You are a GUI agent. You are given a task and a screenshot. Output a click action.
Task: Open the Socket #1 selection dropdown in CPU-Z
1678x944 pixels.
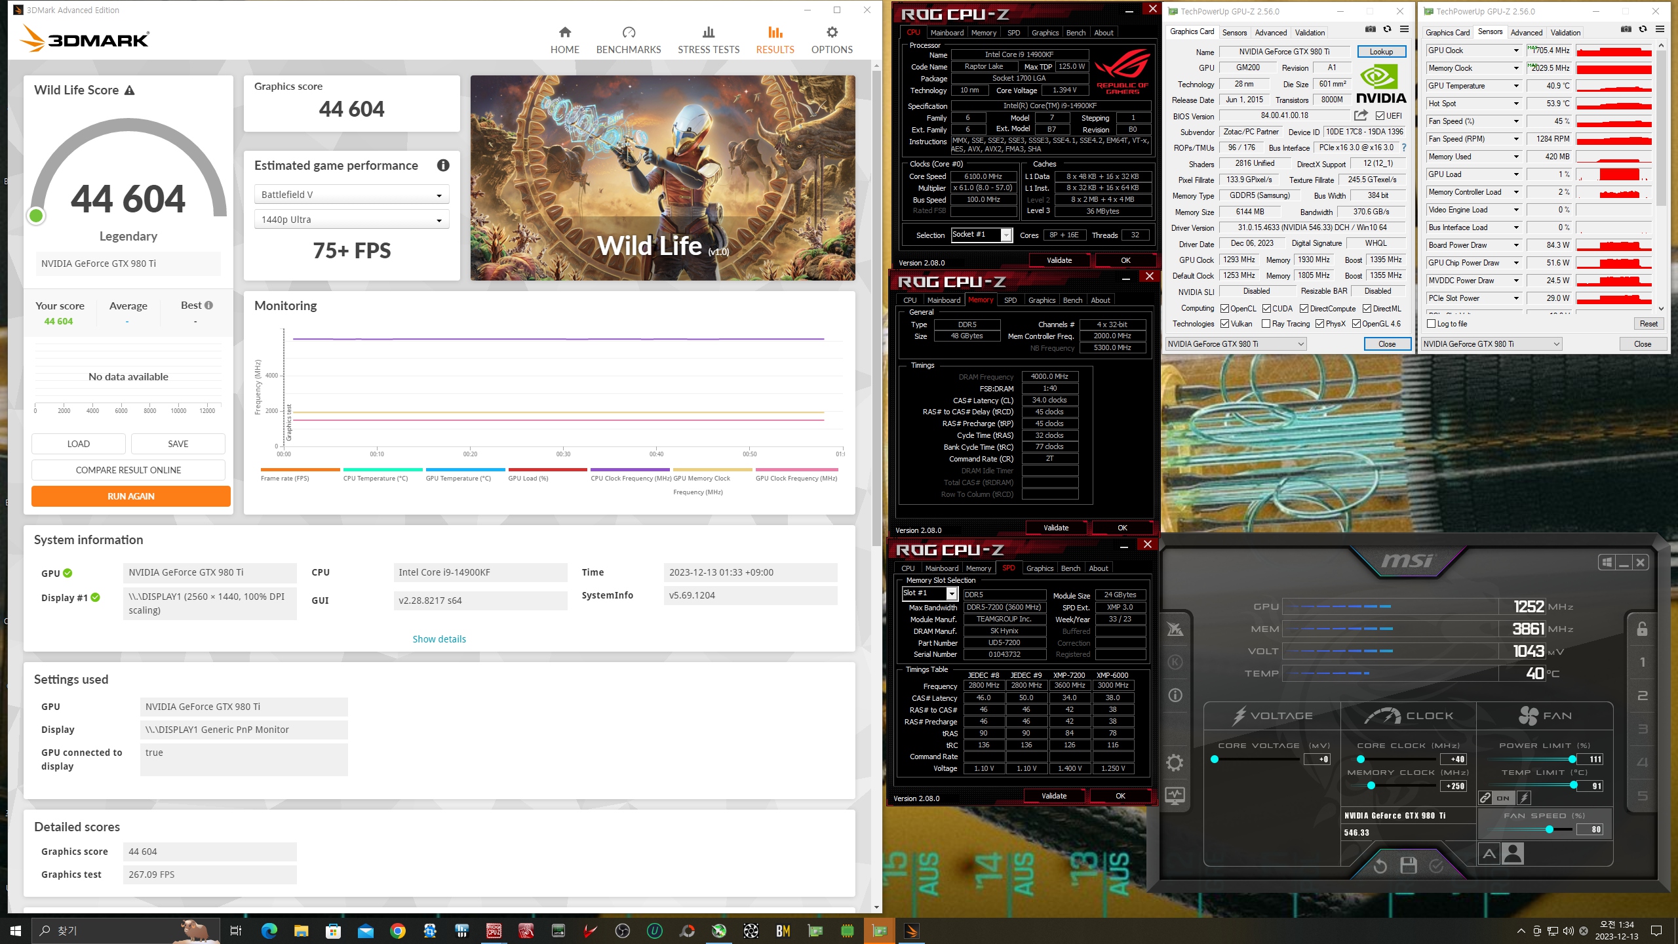(981, 235)
